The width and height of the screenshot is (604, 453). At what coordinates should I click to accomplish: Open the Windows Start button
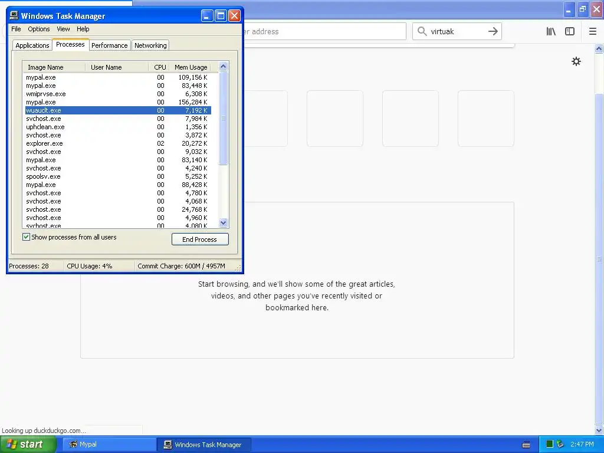(x=27, y=444)
